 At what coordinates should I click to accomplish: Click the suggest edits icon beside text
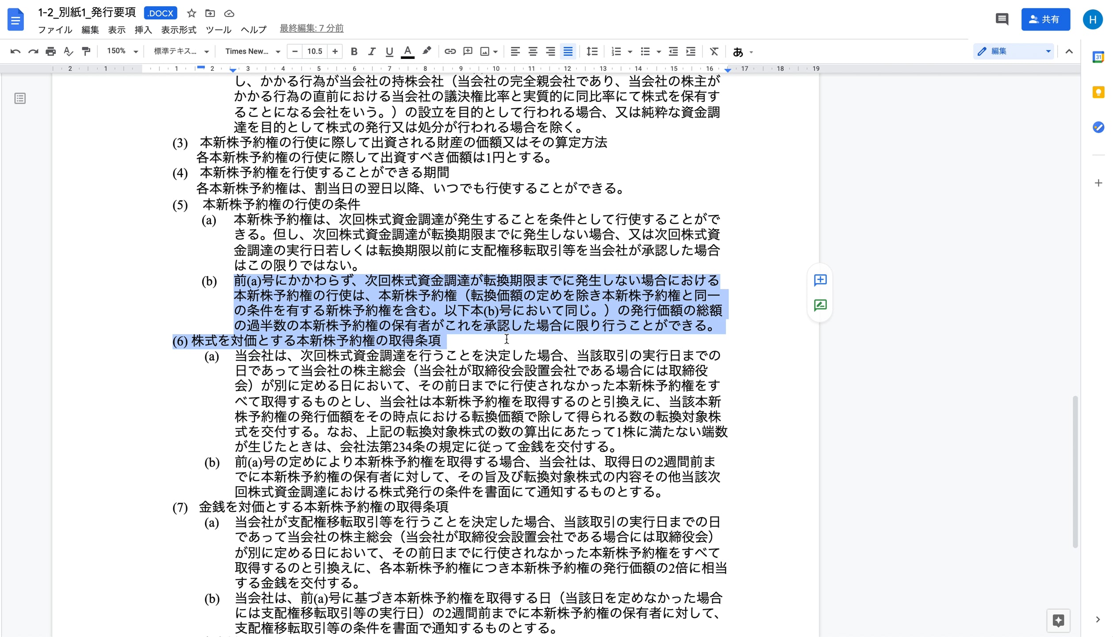pos(820,305)
